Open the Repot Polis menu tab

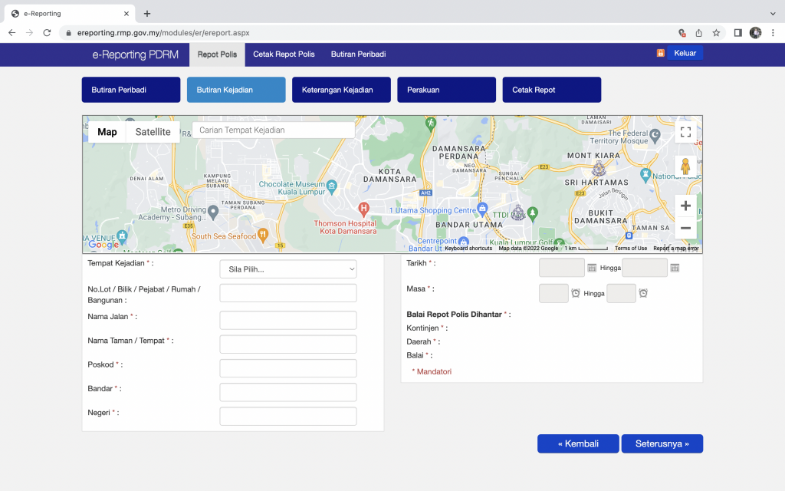tap(217, 54)
